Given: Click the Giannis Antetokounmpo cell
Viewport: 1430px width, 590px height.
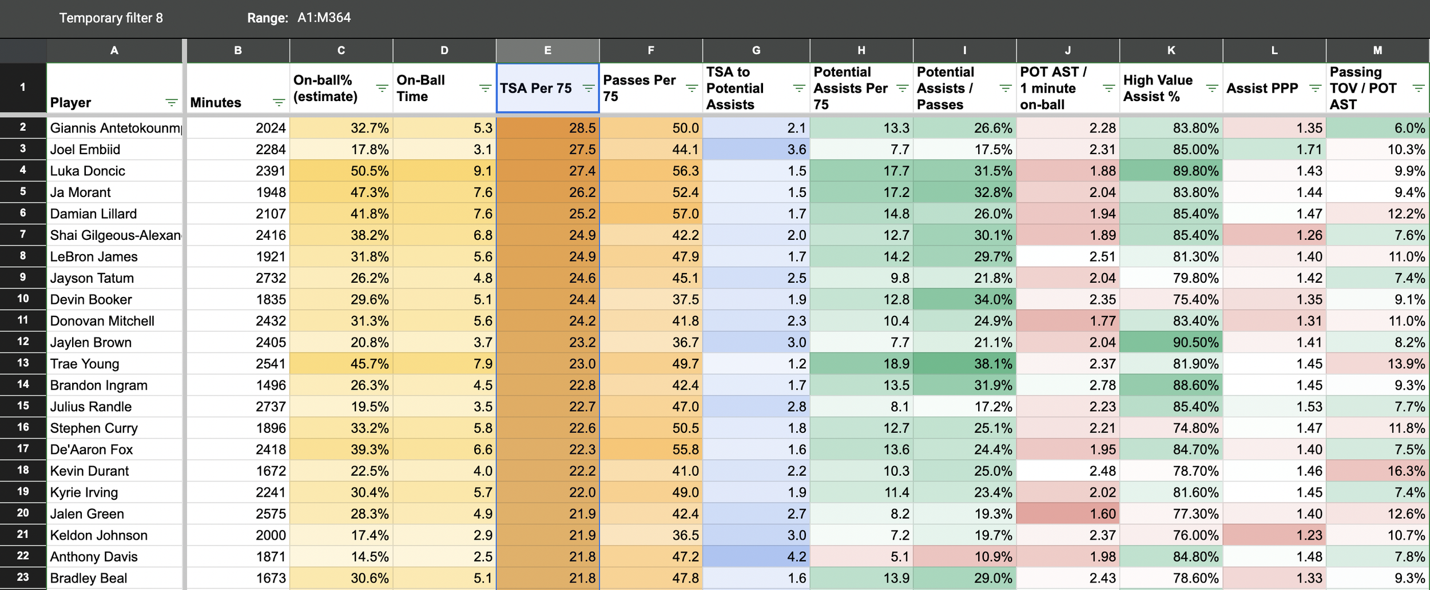Looking at the screenshot, I should (114, 128).
